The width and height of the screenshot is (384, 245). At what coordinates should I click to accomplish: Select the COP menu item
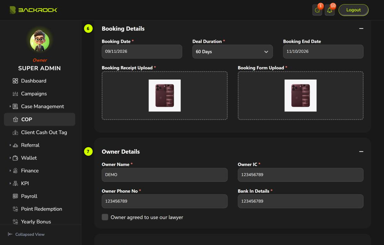(39, 119)
